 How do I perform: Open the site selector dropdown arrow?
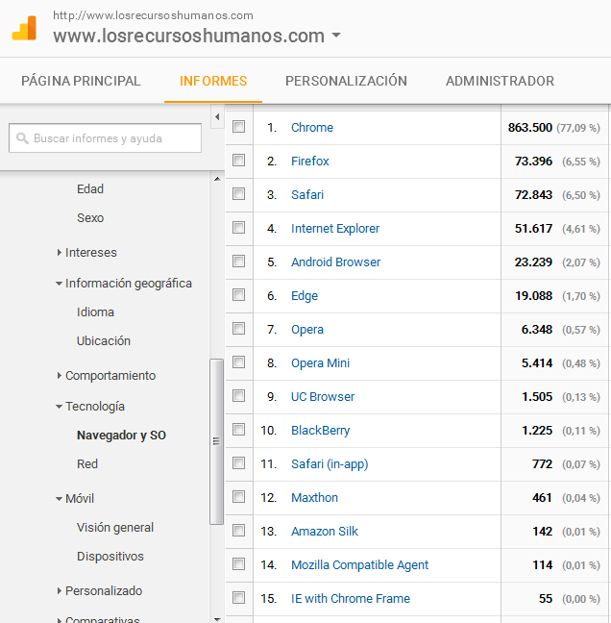(336, 35)
